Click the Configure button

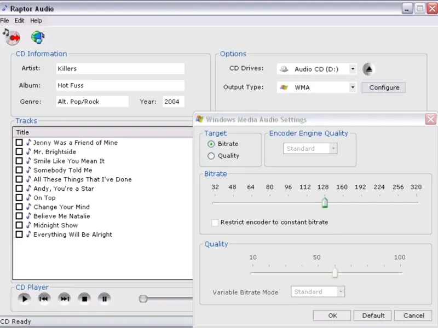click(384, 87)
